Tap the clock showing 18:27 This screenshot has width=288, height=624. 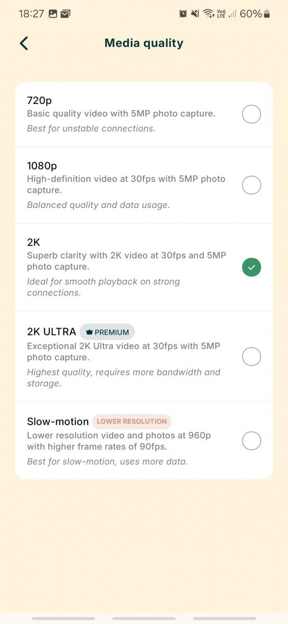[x=31, y=14]
